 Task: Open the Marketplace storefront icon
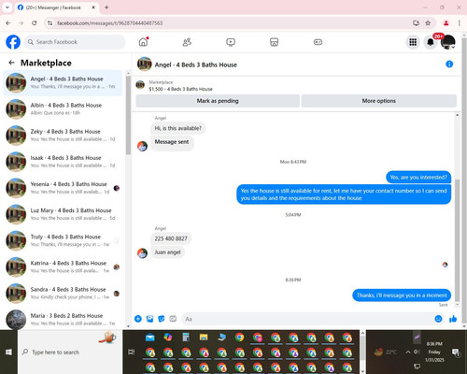274,42
